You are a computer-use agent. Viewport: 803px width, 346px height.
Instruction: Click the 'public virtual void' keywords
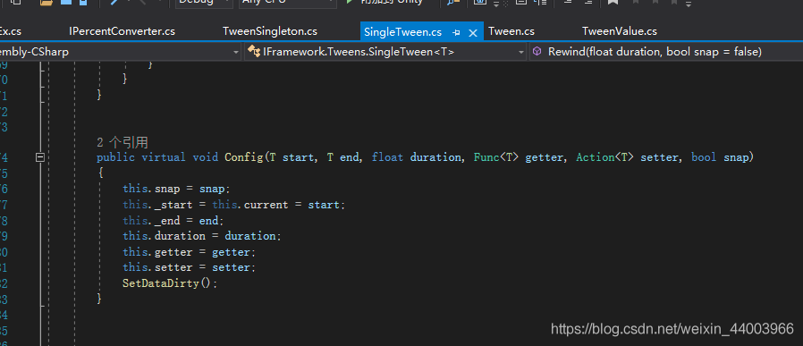point(157,157)
